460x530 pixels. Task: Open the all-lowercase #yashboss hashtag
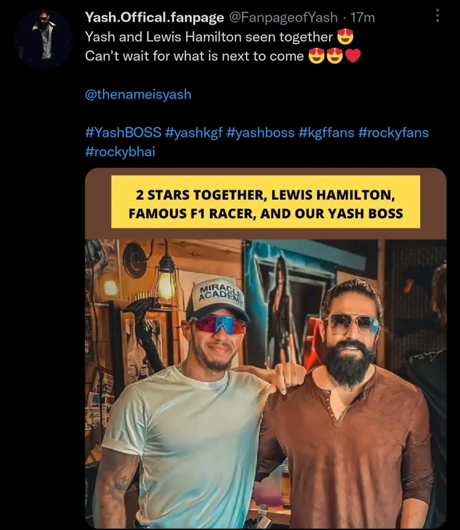point(261,132)
